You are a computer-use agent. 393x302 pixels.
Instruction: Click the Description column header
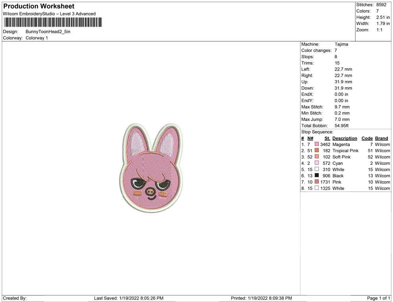coord(345,138)
